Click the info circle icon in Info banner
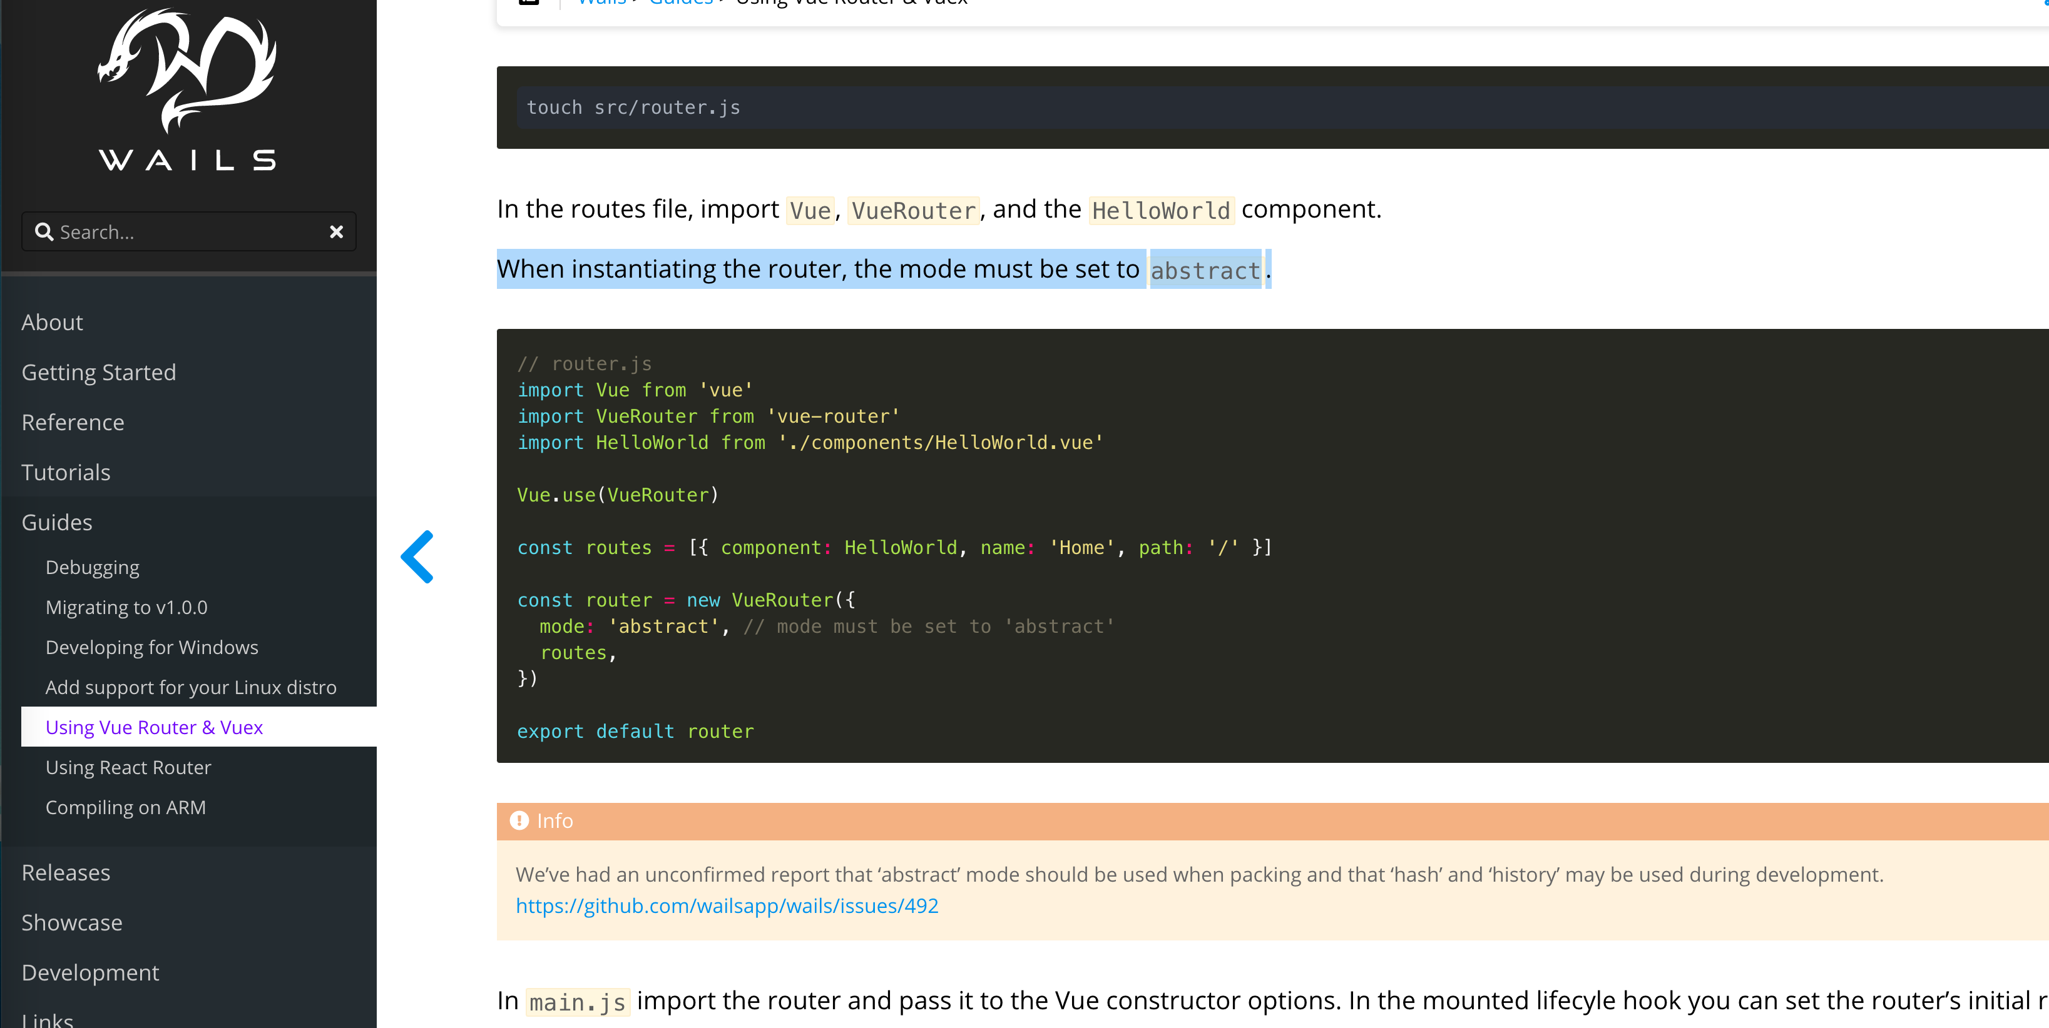 (519, 820)
